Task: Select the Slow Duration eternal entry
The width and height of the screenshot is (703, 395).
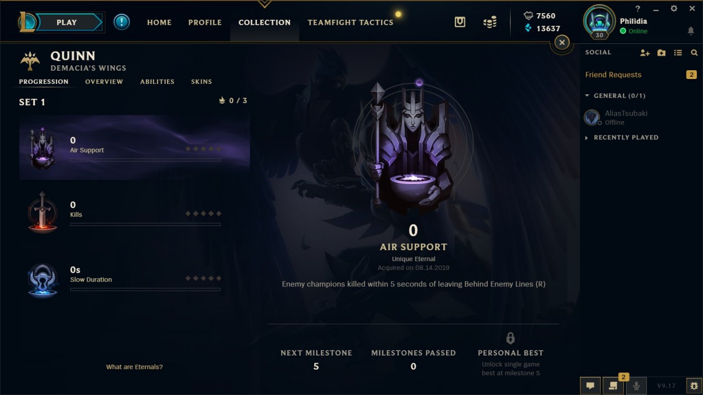Action: click(135, 279)
